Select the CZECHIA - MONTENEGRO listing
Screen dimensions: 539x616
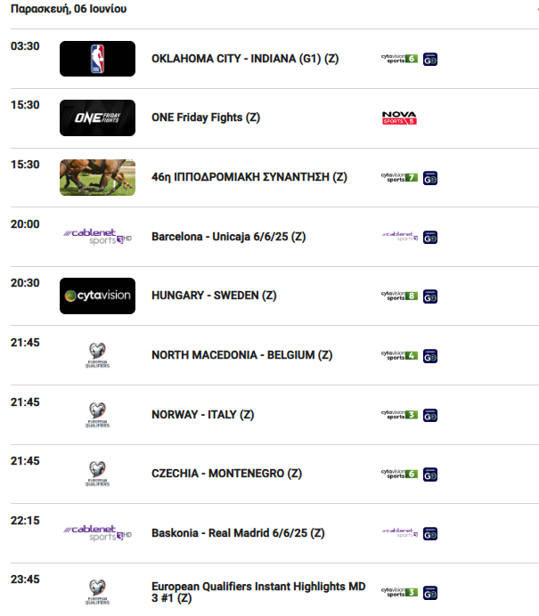[x=227, y=474]
